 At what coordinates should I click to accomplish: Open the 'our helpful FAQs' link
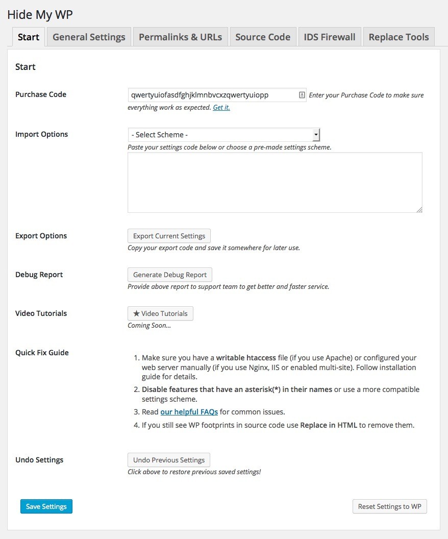point(189,412)
